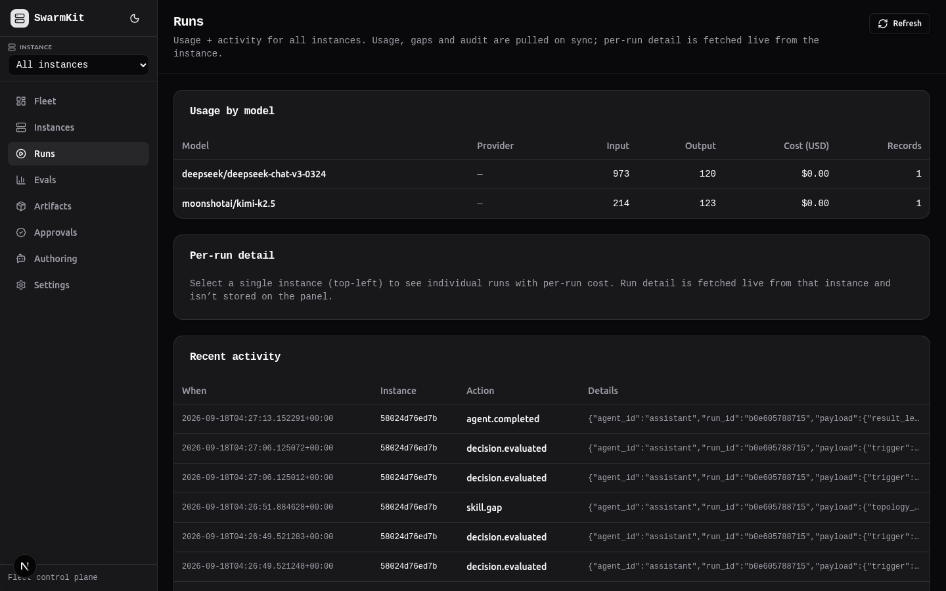Click the Instance column header
Image resolution: width=946 pixels, height=591 pixels.
point(398,391)
